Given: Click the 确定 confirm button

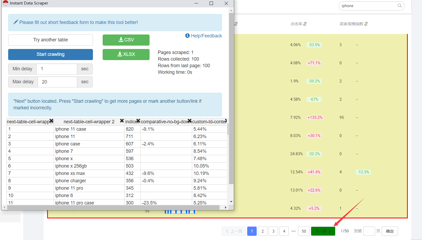Looking at the screenshot, I should tap(390, 231).
